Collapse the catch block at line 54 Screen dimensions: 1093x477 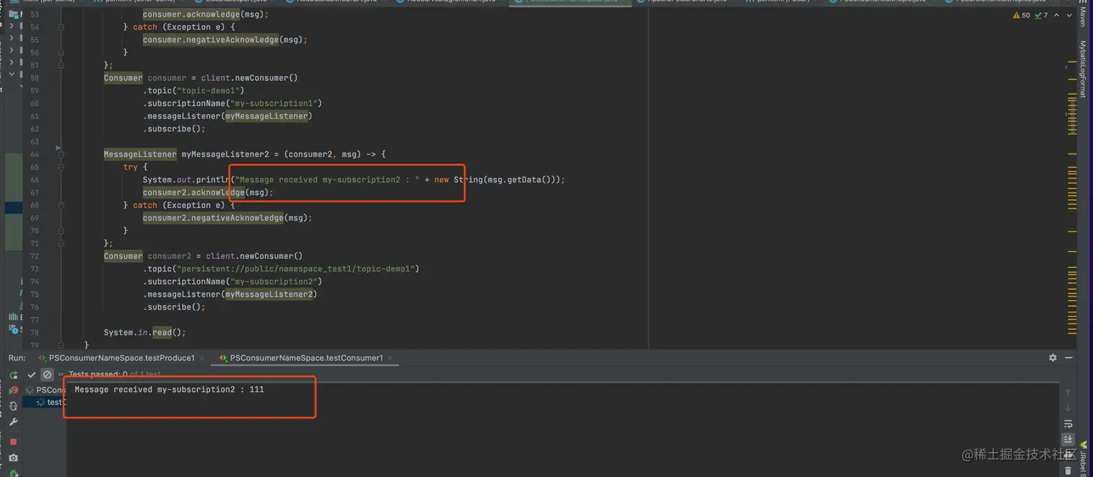point(61,27)
